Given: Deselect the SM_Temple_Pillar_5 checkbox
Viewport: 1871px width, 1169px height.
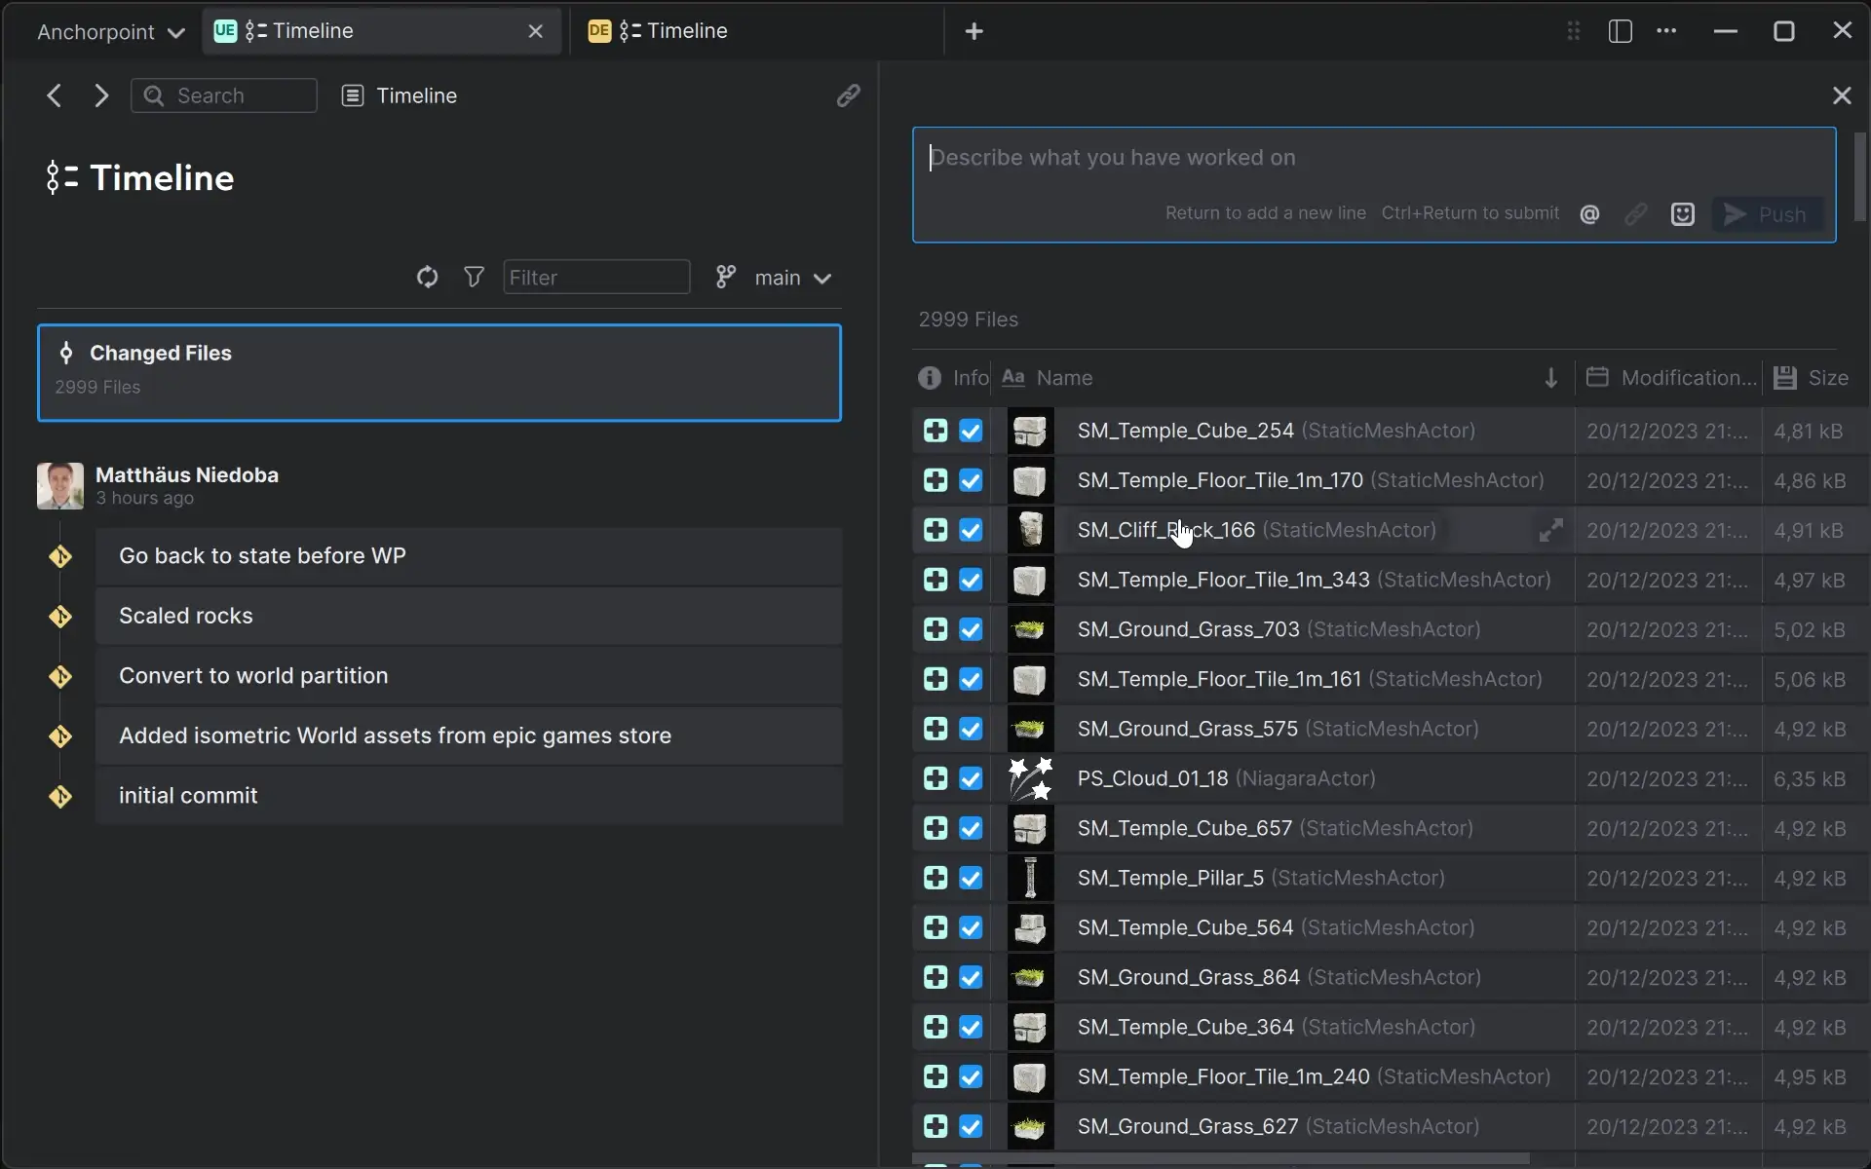Looking at the screenshot, I should point(971,878).
